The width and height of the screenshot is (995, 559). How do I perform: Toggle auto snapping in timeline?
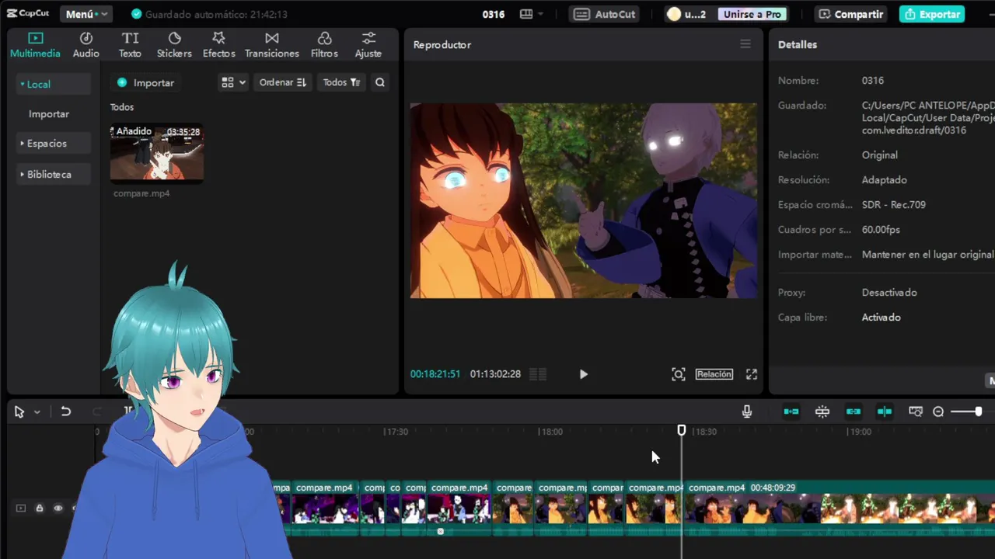point(822,411)
